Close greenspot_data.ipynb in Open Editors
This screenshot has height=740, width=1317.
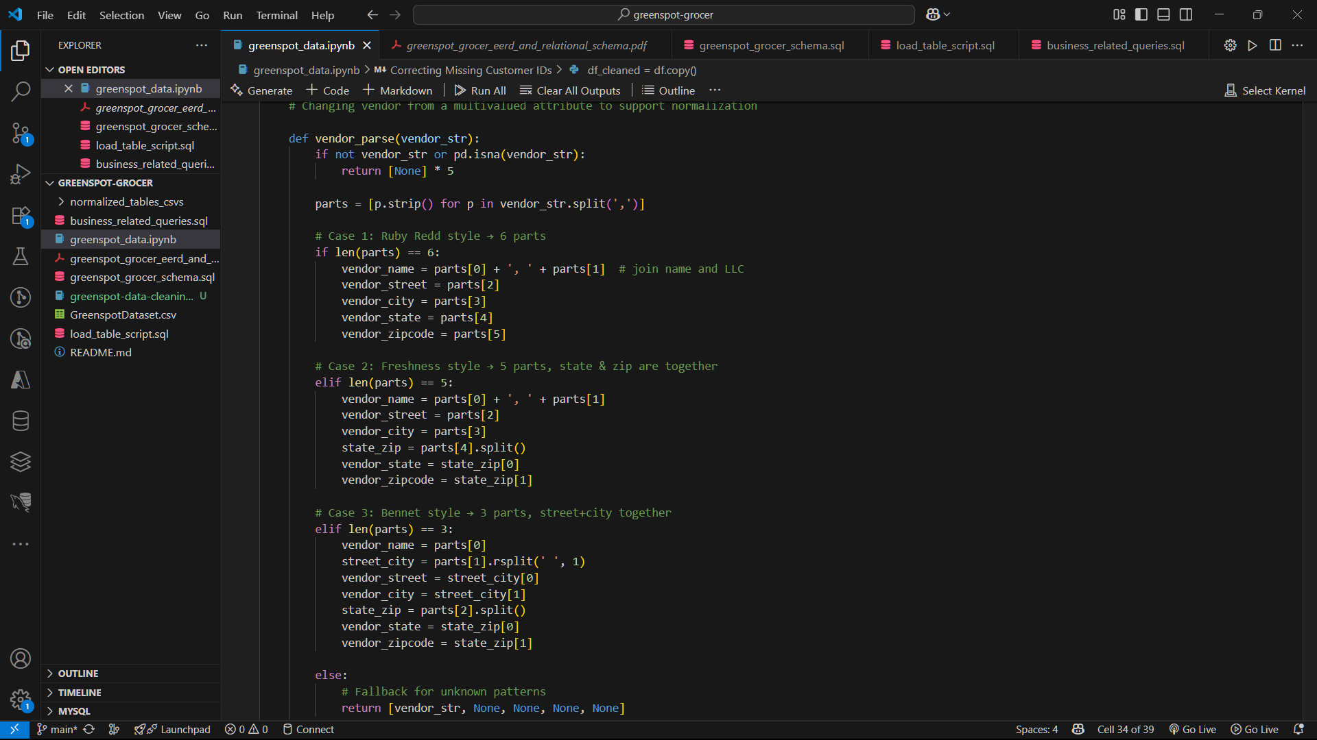69,88
